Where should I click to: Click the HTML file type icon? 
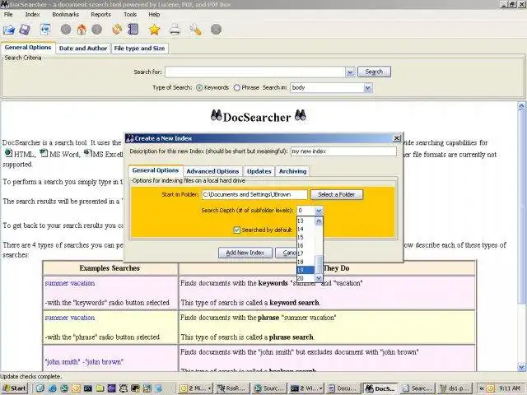[9, 153]
